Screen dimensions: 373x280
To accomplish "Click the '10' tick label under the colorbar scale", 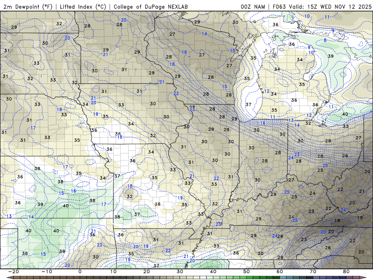I will click(x=113, y=272).
